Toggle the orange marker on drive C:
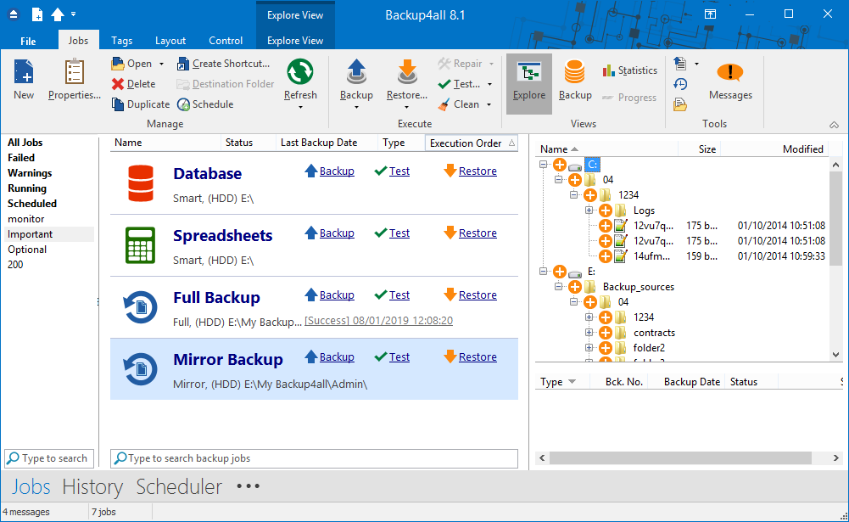 [559, 165]
